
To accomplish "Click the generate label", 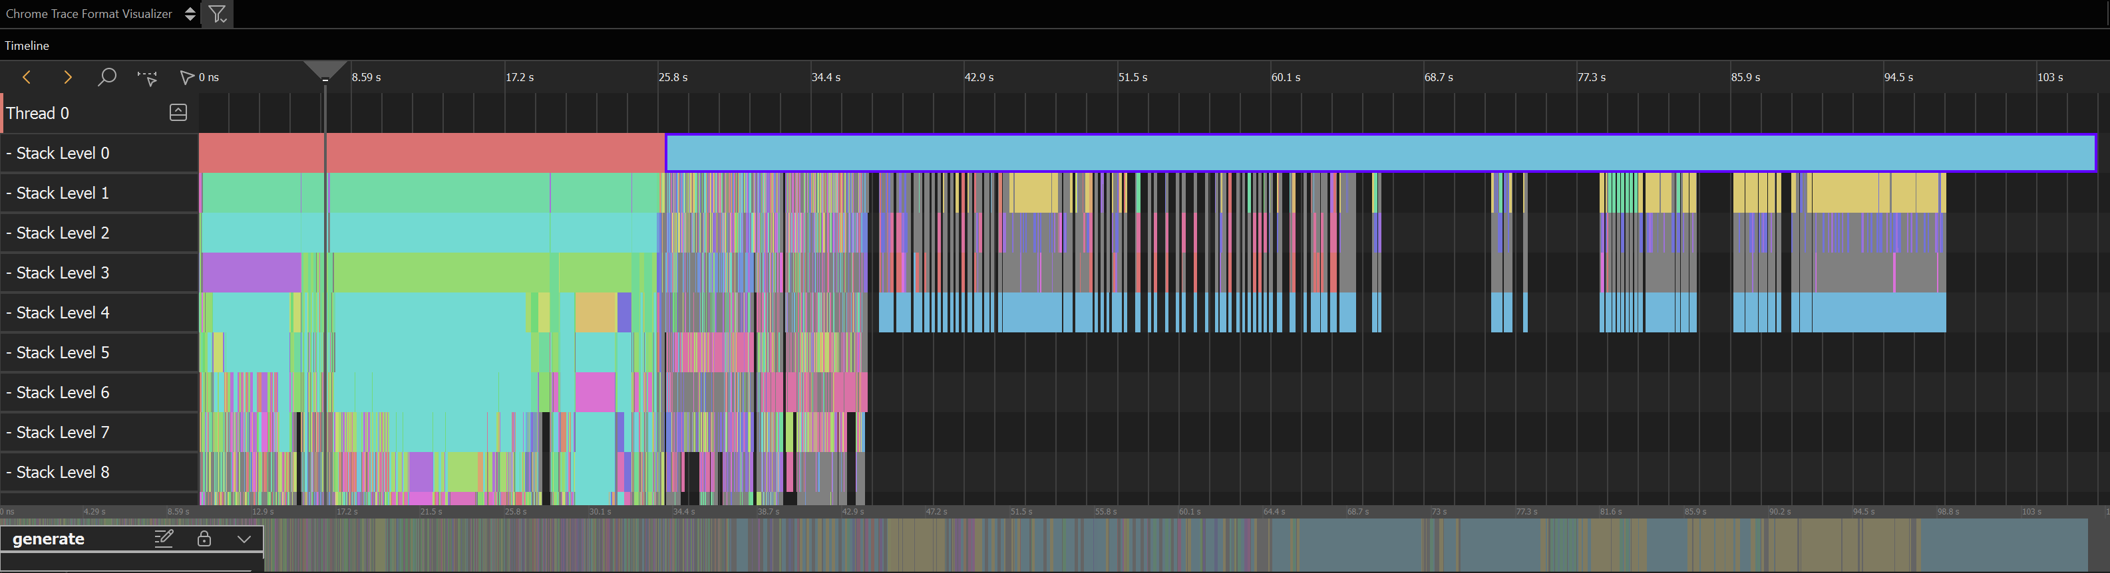I will [x=49, y=538].
